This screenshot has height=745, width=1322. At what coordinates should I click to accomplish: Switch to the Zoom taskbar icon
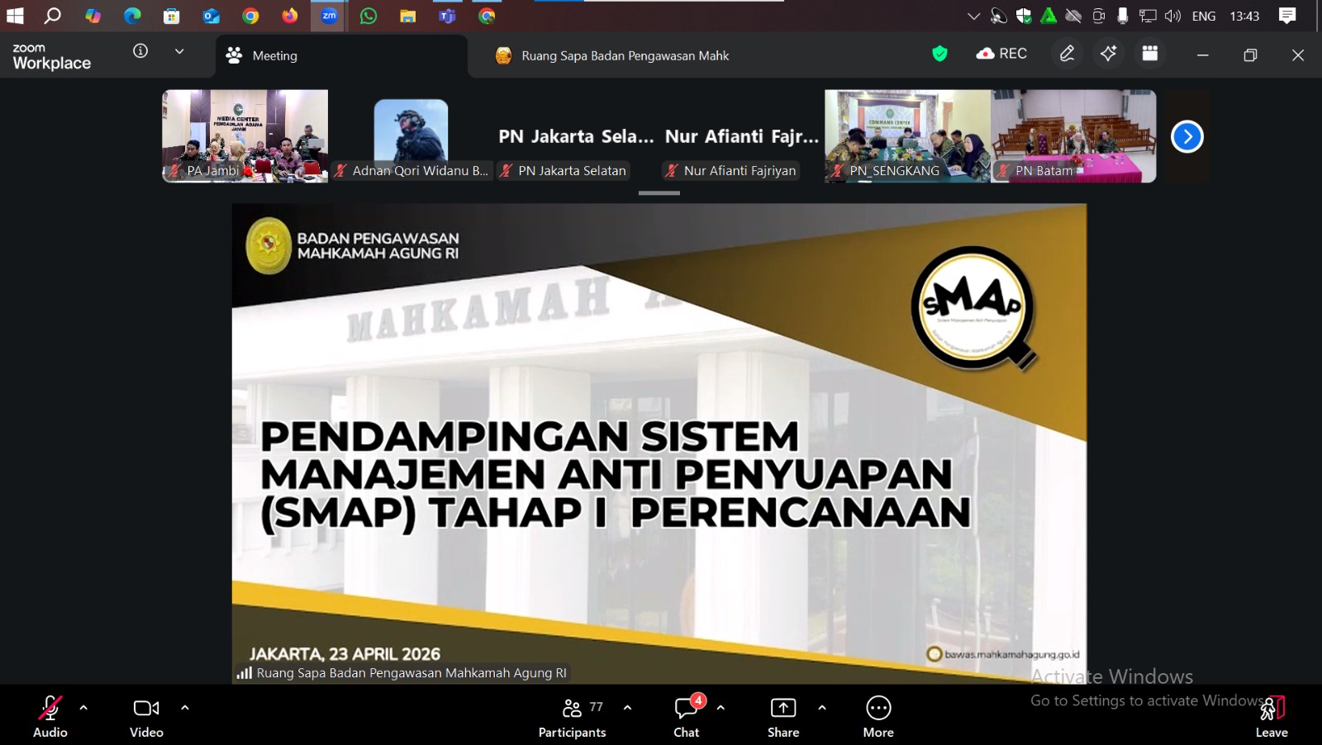pyautogui.click(x=329, y=16)
